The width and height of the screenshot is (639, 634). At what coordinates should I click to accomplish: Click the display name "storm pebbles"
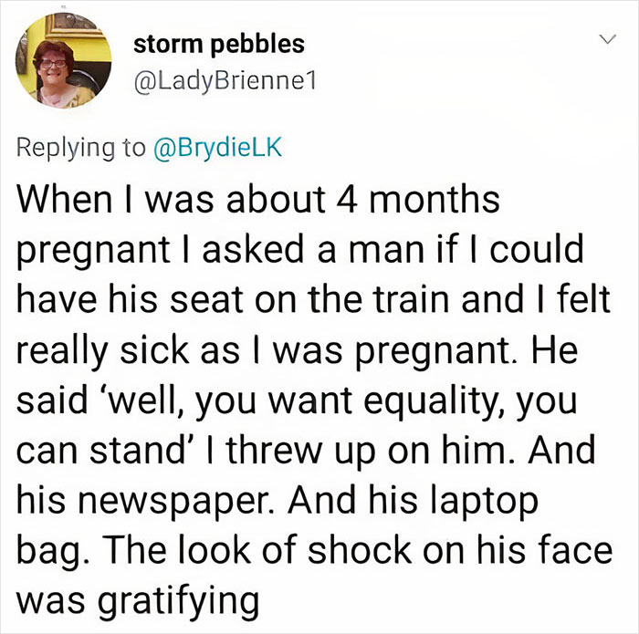[x=218, y=44]
